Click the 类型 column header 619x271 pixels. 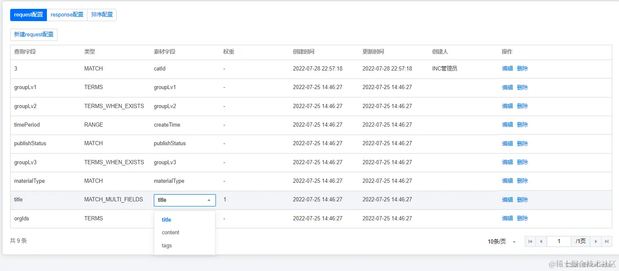point(90,52)
